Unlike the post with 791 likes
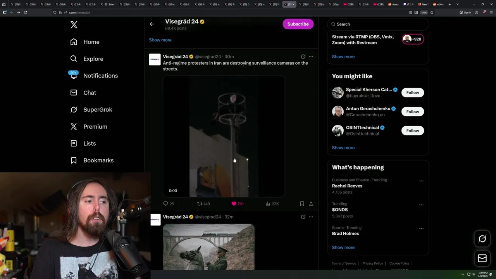 tap(237, 204)
